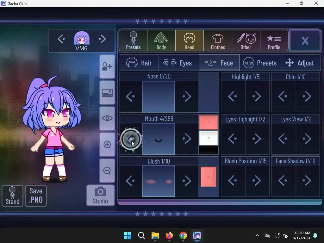This screenshot has height=243, width=324.
Task: Switch to the Hair sub-tab
Action: [139, 63]
